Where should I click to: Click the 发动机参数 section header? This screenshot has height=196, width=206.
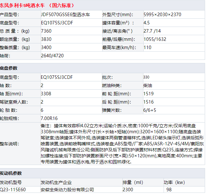click(x=11, y=173)
